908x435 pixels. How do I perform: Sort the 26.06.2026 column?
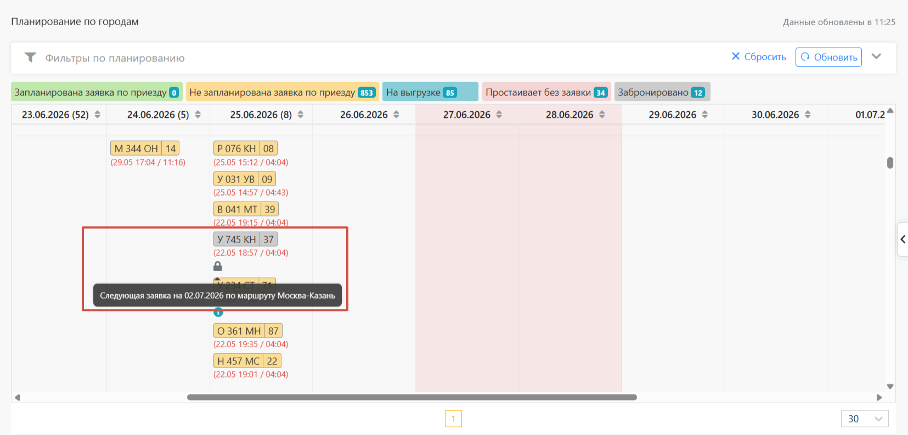click(x=397, y=115)
